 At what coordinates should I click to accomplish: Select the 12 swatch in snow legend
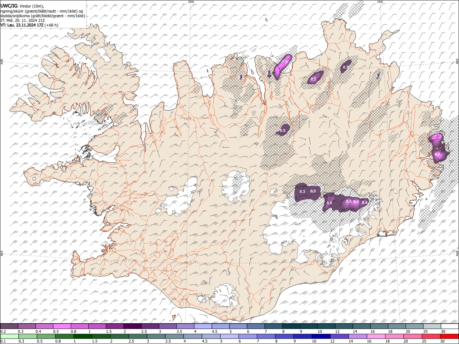pyautogui.click(x=344, y=326)
